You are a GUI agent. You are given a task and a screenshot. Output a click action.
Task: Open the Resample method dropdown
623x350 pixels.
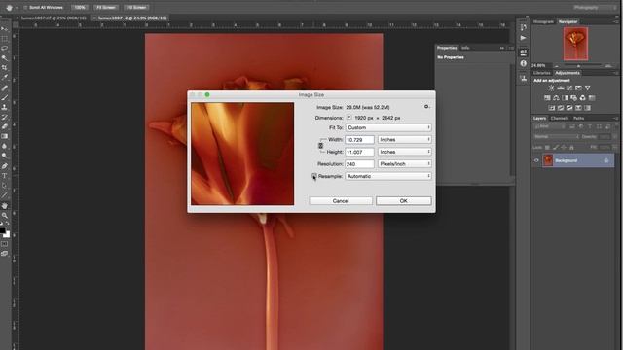tap(388, 176)
